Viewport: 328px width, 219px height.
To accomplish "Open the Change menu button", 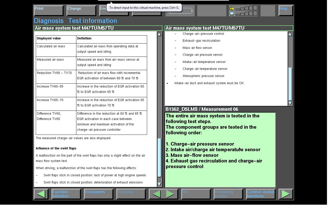I will pyautogui.click(x=81, y=11).
